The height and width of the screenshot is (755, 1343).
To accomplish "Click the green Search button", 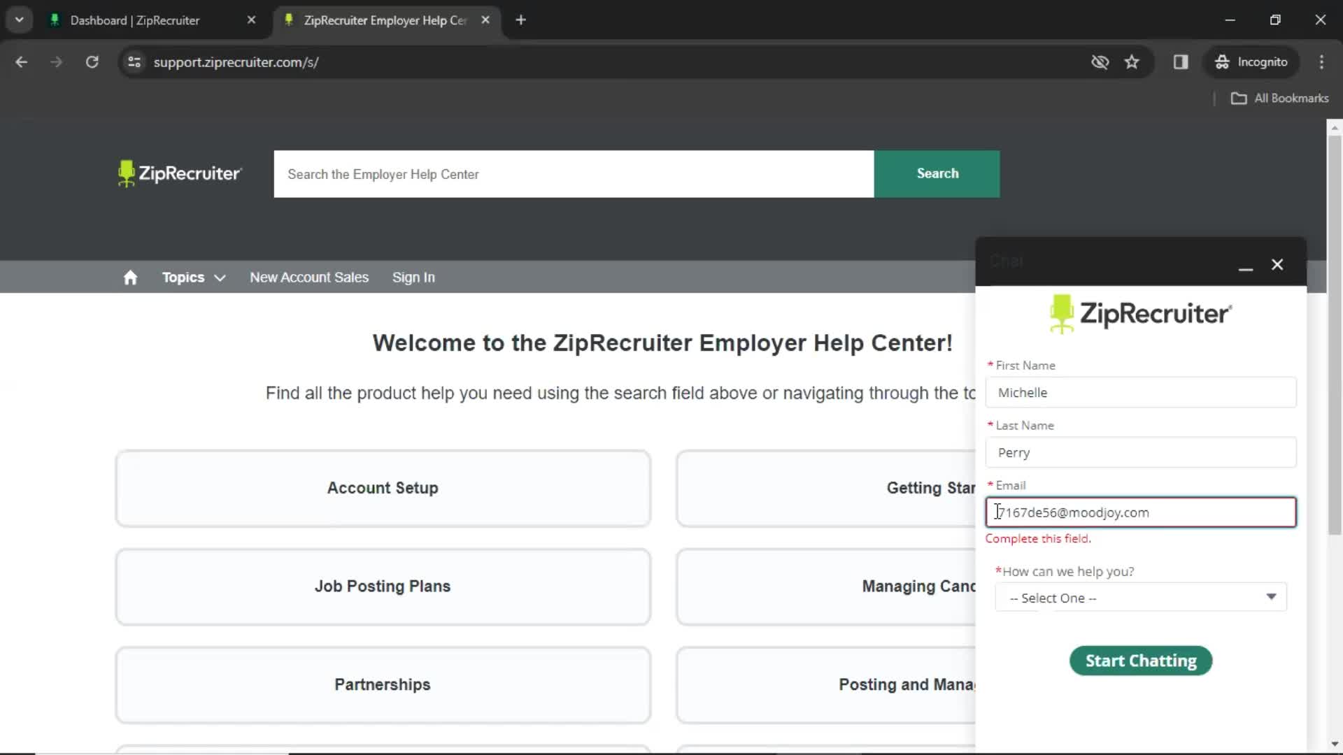I will [937, 173].
